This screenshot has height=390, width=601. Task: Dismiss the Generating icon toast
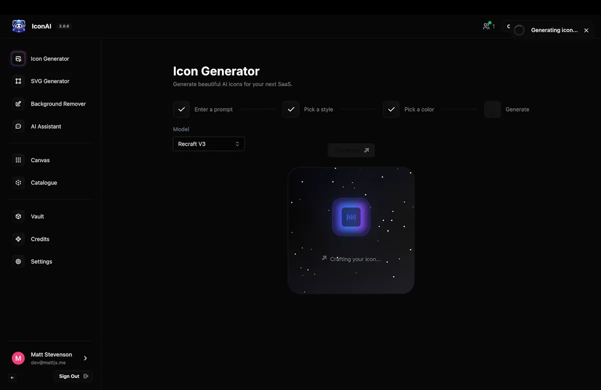tap(586, 31)
